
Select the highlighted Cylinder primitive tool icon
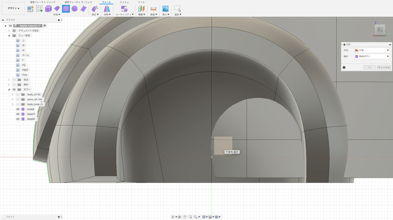point(66,9)
